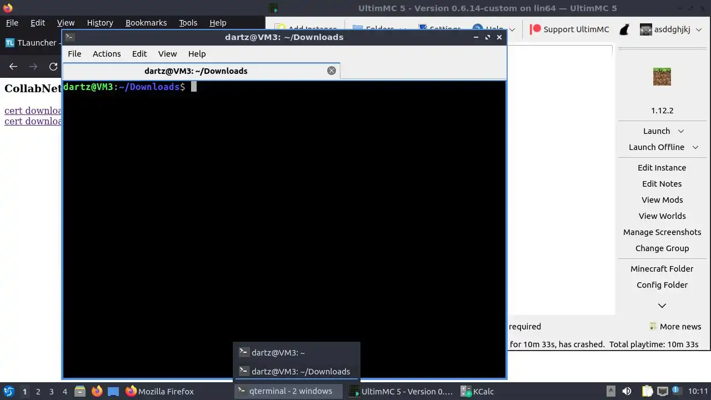The height and width of the screenshot is (400, 711).
Task: Click the More news button in UltimMC
Action: click(675, 327)
